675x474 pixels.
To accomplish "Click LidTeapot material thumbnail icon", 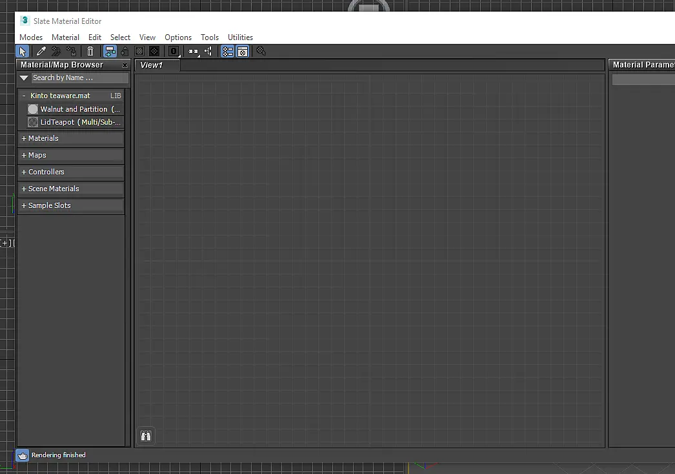I will point(33,122).
